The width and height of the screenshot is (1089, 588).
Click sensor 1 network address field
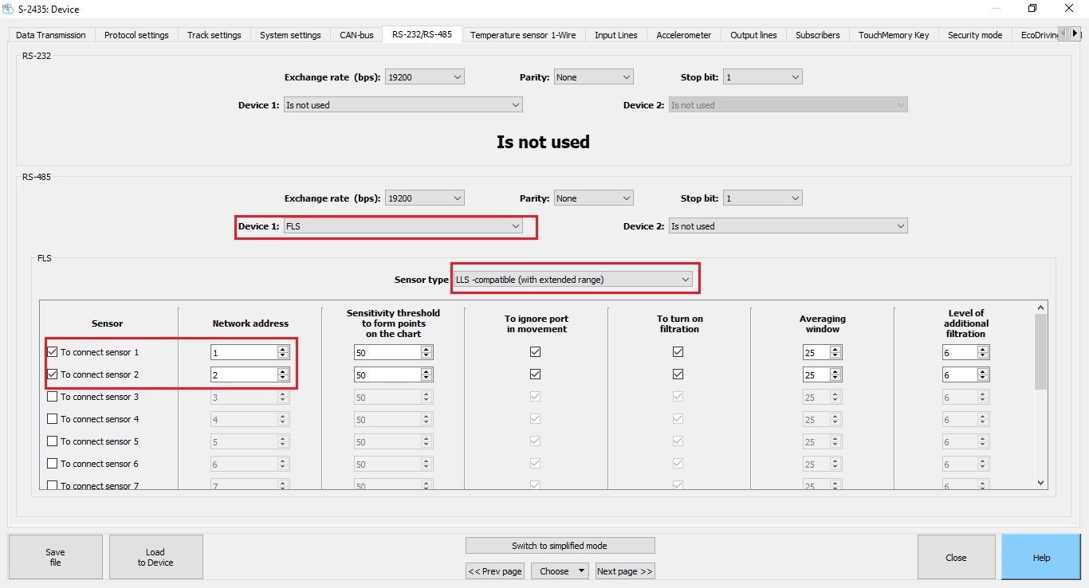(x=243, y=352)
